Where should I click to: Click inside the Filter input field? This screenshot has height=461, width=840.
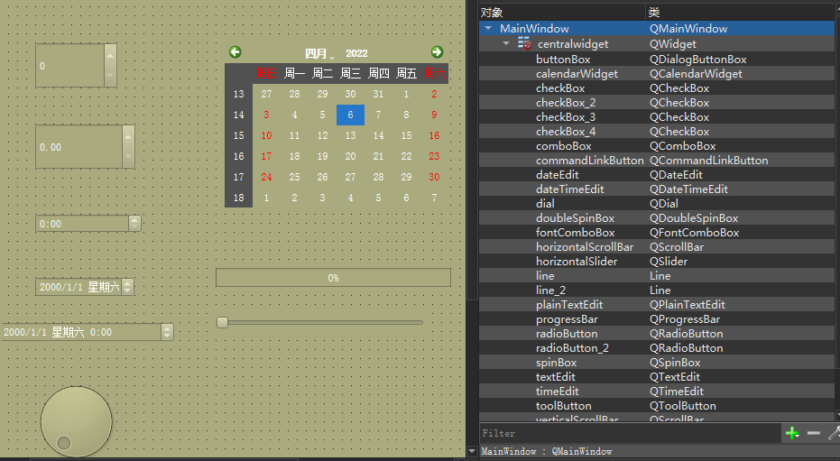(x=630, y=433)
